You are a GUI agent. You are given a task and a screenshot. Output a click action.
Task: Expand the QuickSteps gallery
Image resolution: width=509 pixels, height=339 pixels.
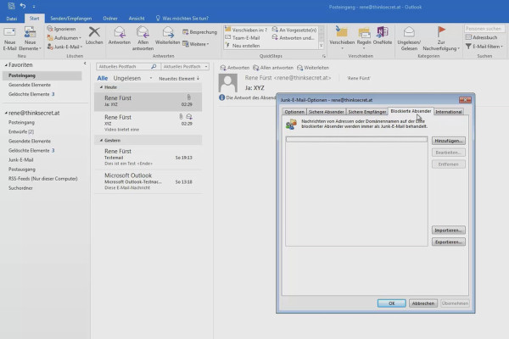[x=322, y=46]
